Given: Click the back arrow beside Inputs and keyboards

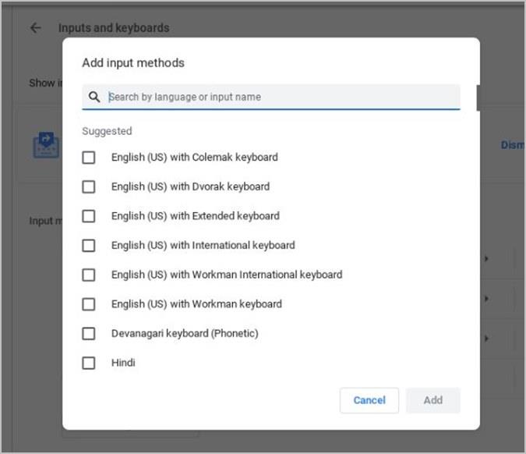Looking at the screenshot, I should click(35, 28).
